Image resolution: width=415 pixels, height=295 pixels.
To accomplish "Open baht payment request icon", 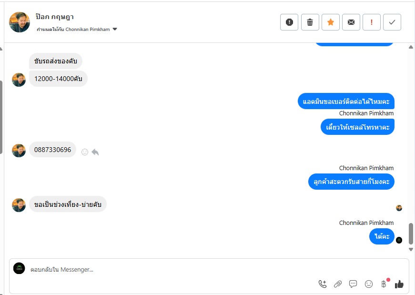I will pos(384,284).
